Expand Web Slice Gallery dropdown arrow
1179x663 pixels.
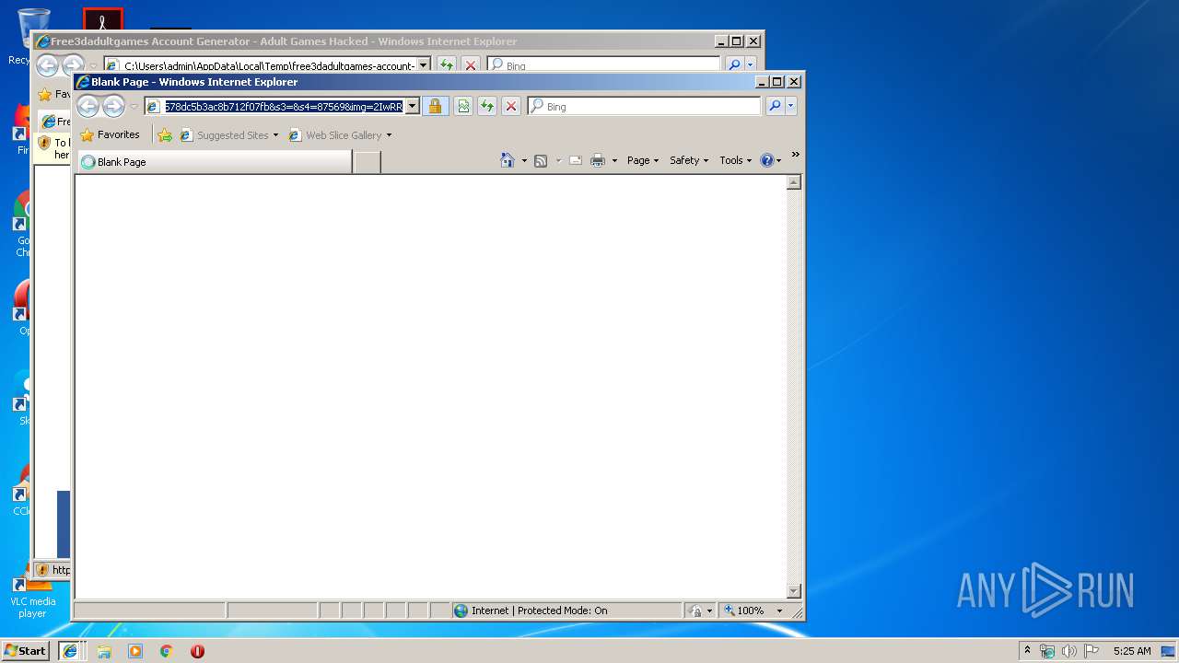point(389,135)
